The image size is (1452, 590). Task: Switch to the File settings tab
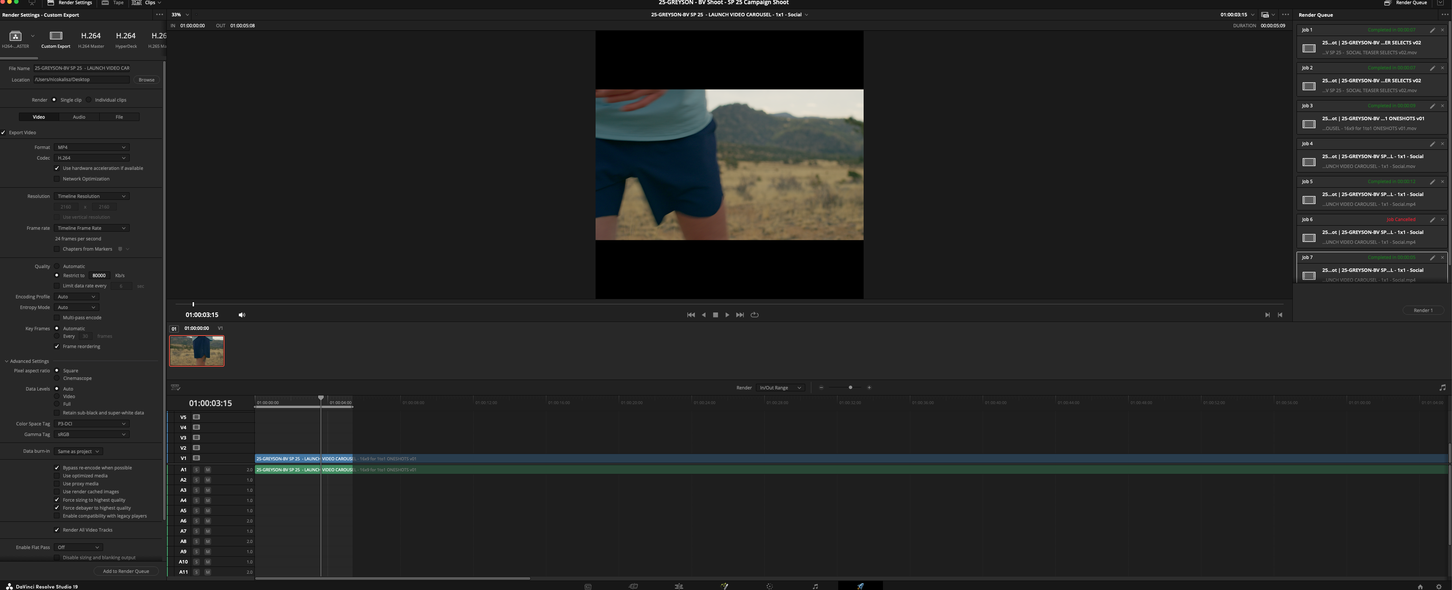click(119, 117)
